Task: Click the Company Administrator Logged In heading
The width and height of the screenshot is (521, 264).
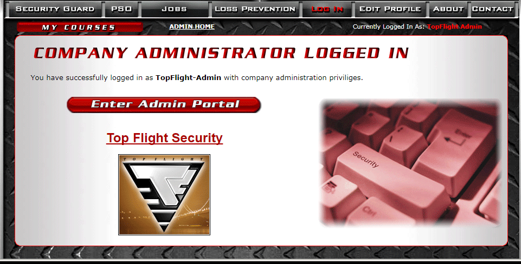Action: click(221, 53)
